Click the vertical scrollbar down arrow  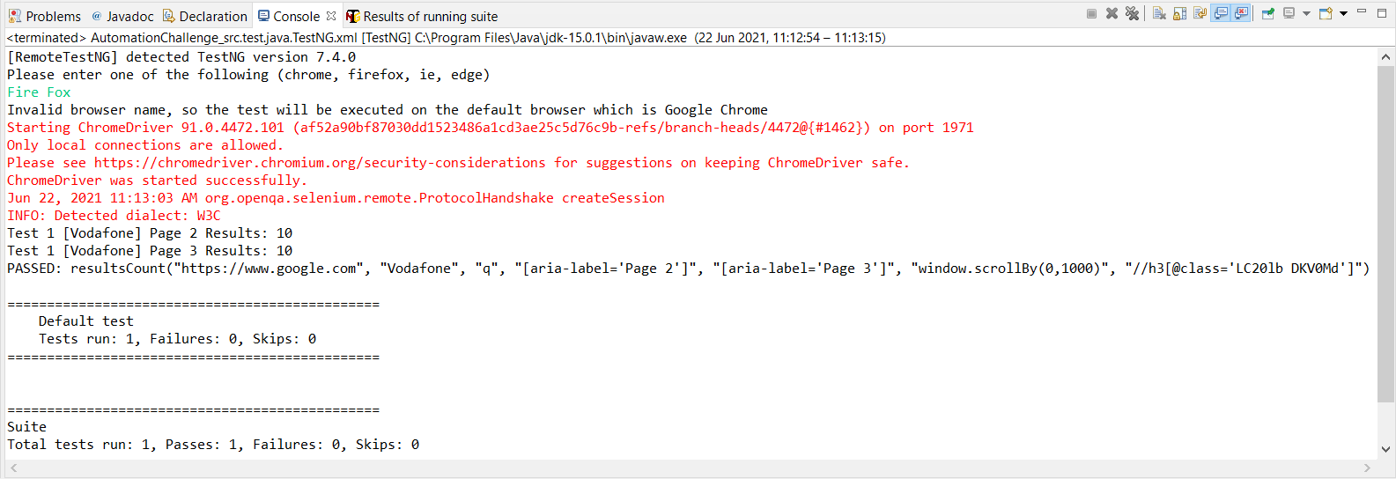[1385, 449]
